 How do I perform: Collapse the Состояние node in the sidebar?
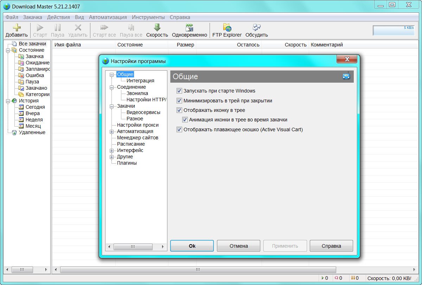[8, 50]
